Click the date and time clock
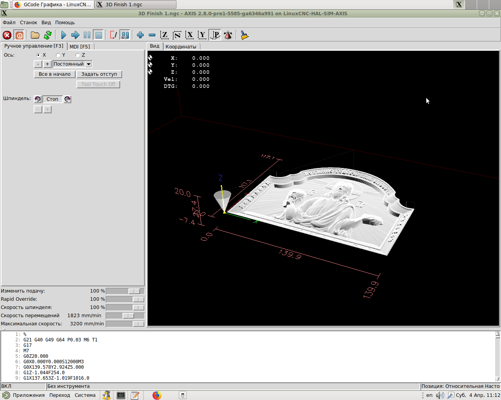 click(478, 395)
